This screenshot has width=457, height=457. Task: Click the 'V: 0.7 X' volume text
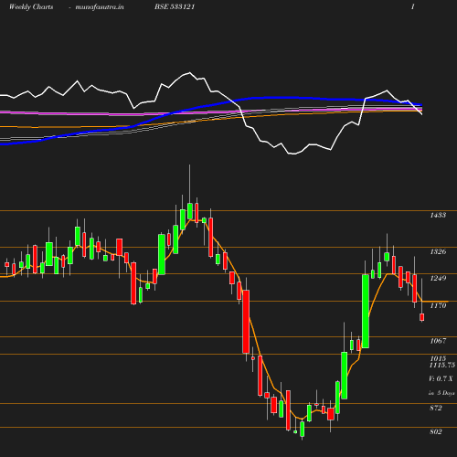coord(441,378)
